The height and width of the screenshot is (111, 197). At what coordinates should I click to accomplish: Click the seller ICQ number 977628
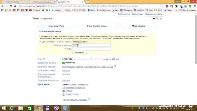coord(69,91)
